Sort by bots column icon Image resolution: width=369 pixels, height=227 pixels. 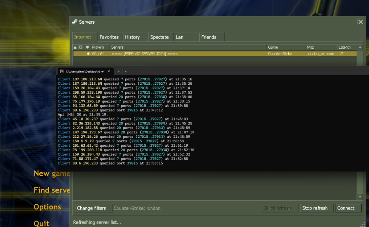(81, 47)
